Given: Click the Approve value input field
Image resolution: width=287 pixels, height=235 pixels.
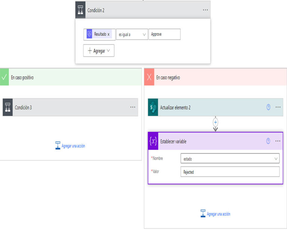Looking at the screenshot, I should click(x=164, y=34).
